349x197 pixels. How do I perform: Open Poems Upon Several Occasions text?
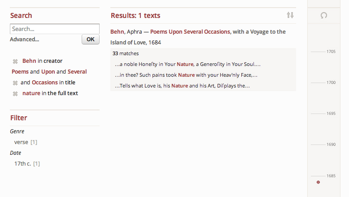[x=190, y=32]
